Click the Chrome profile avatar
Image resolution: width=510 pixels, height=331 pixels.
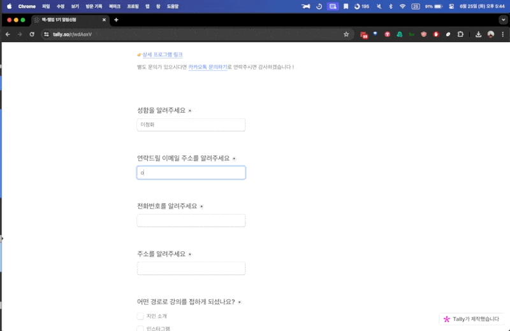(491, 34)
